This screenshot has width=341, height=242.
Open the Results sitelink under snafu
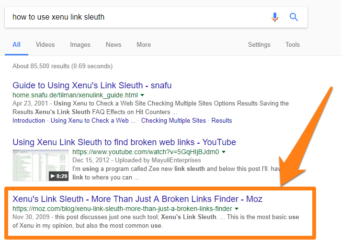click(x=222, y=120)
